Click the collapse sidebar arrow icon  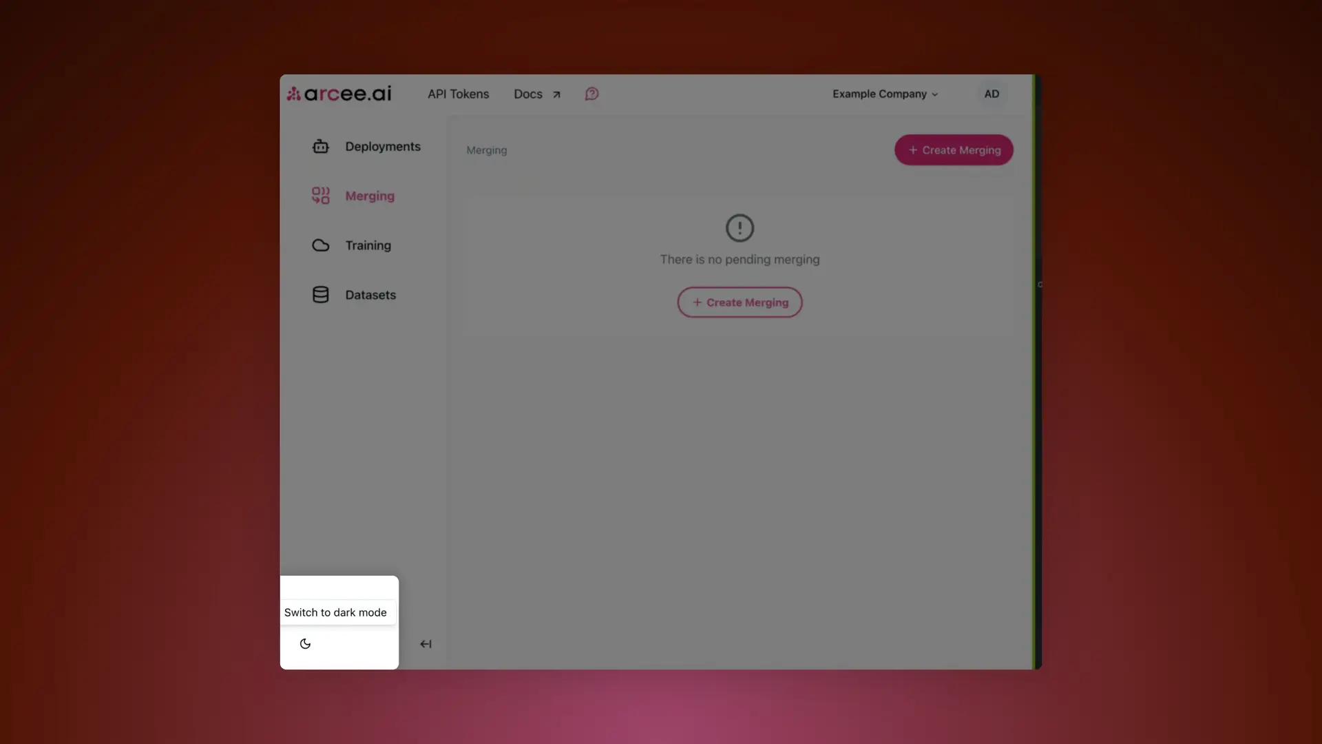click(425, 643)
